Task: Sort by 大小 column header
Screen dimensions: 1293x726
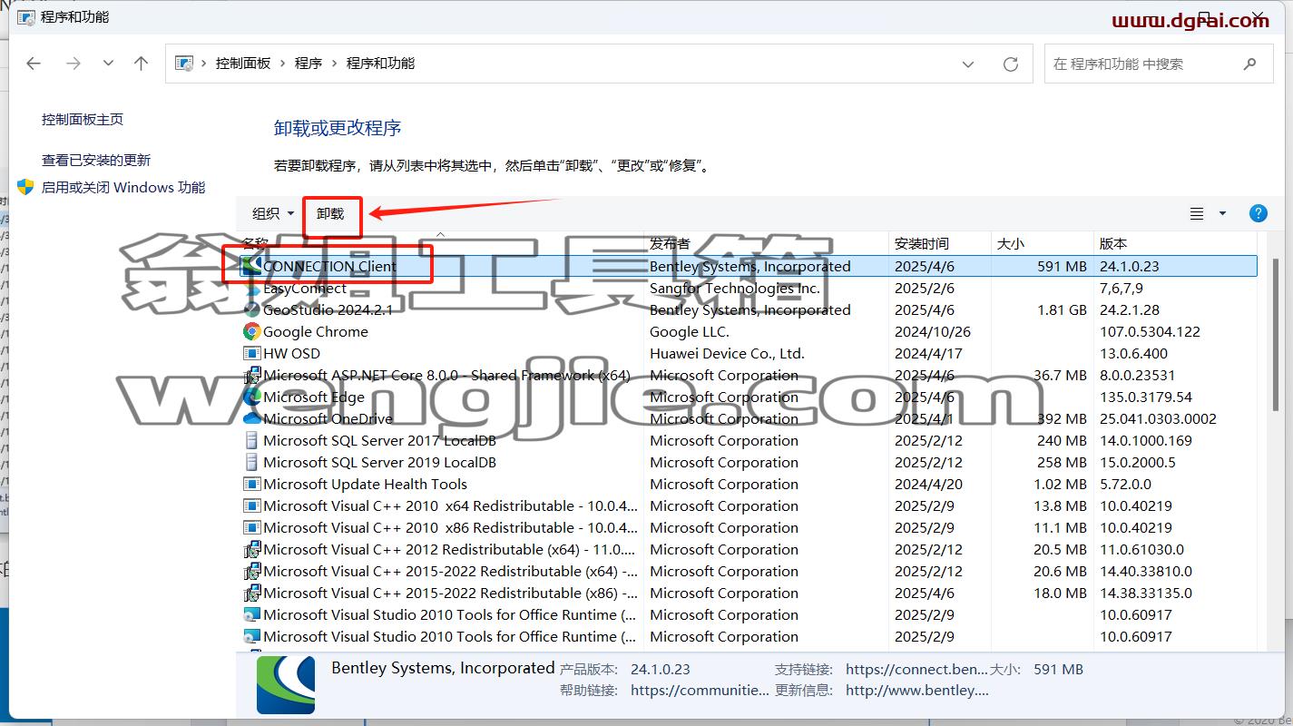Action: [1010, 244]
